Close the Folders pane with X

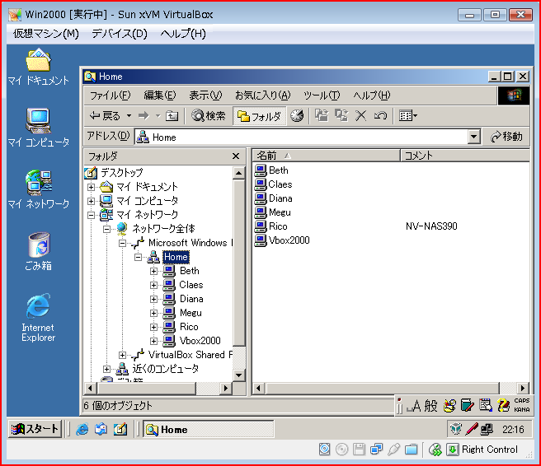point(236,156)
